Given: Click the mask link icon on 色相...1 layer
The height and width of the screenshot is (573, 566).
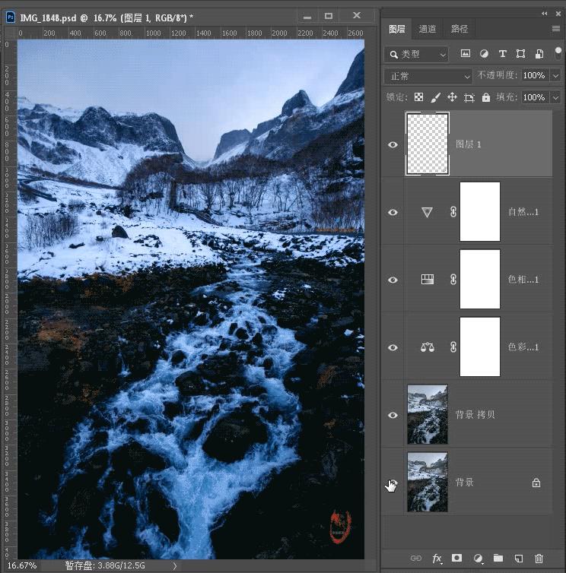Looking at the screenshot, I should pos(453,280).
